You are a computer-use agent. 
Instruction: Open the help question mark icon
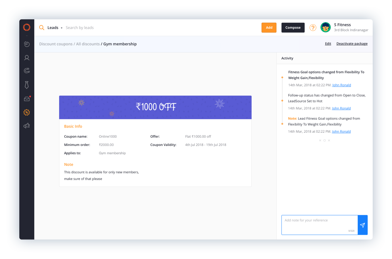click(x=313, y=28)
